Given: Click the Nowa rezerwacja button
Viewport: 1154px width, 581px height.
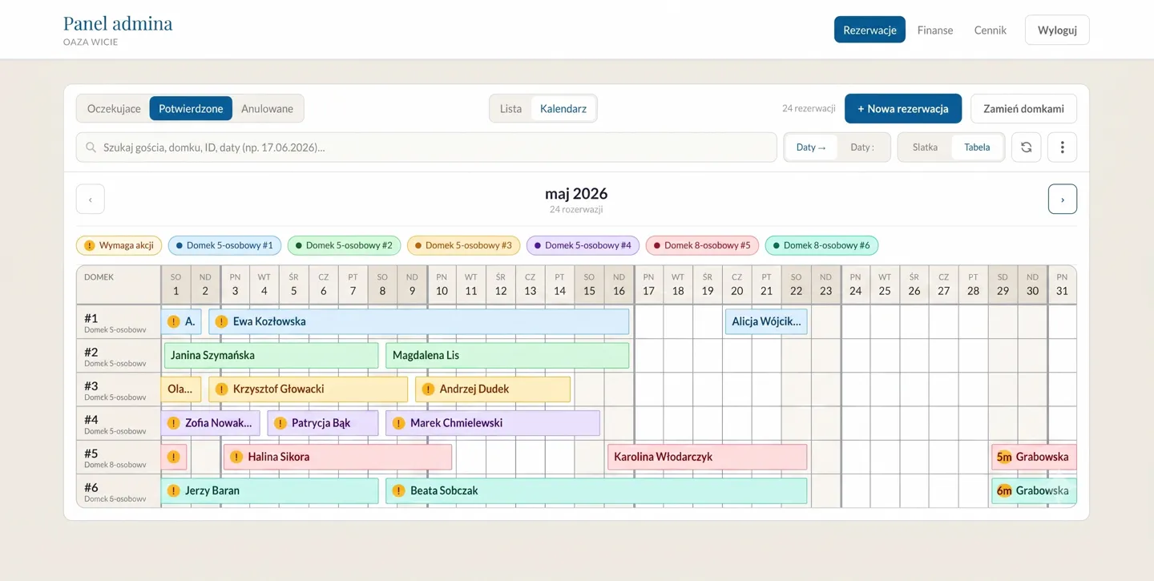Looking at the screenshot, I should [903, 109].
